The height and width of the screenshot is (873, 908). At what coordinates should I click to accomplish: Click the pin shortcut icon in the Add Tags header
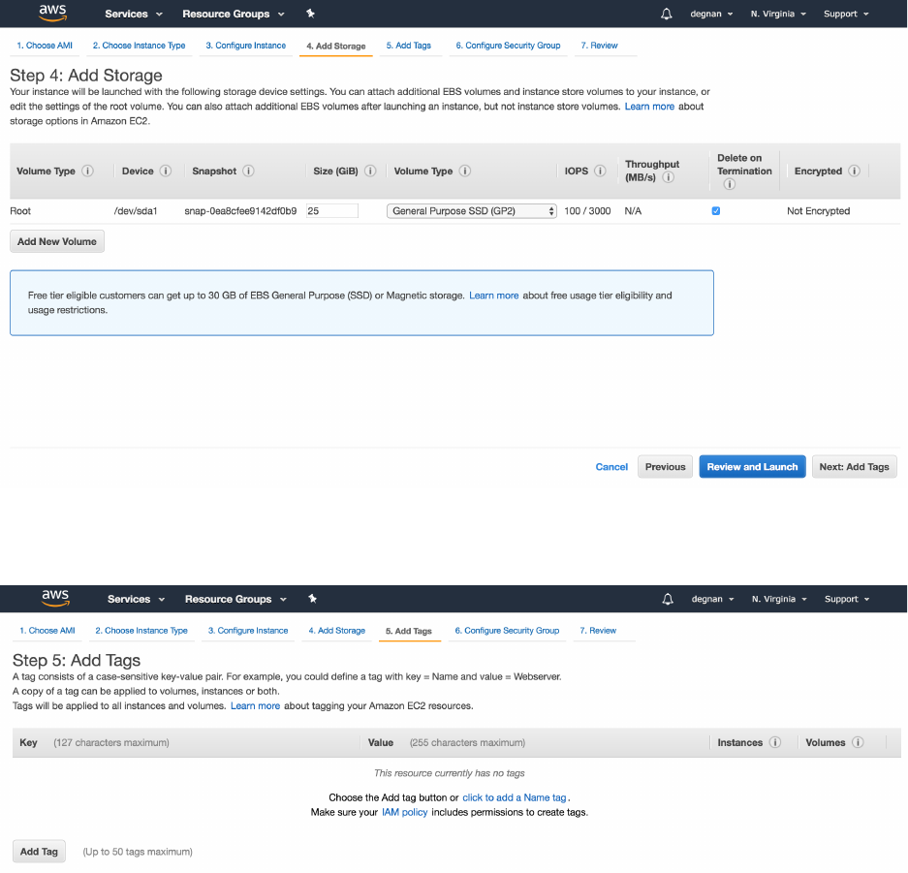[x=313, y=599]
